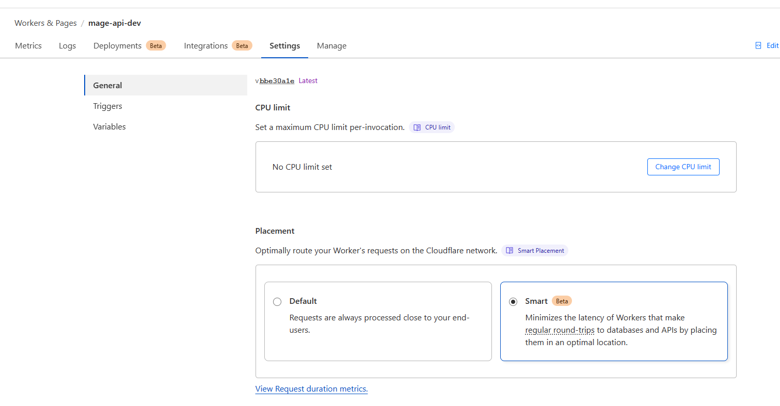Open Triggers settings section

point(107,106)
